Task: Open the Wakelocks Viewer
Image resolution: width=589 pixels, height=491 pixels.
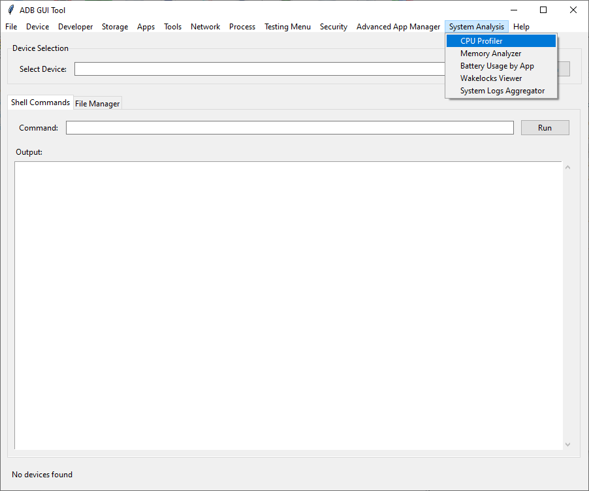Action: pos(491,78)
